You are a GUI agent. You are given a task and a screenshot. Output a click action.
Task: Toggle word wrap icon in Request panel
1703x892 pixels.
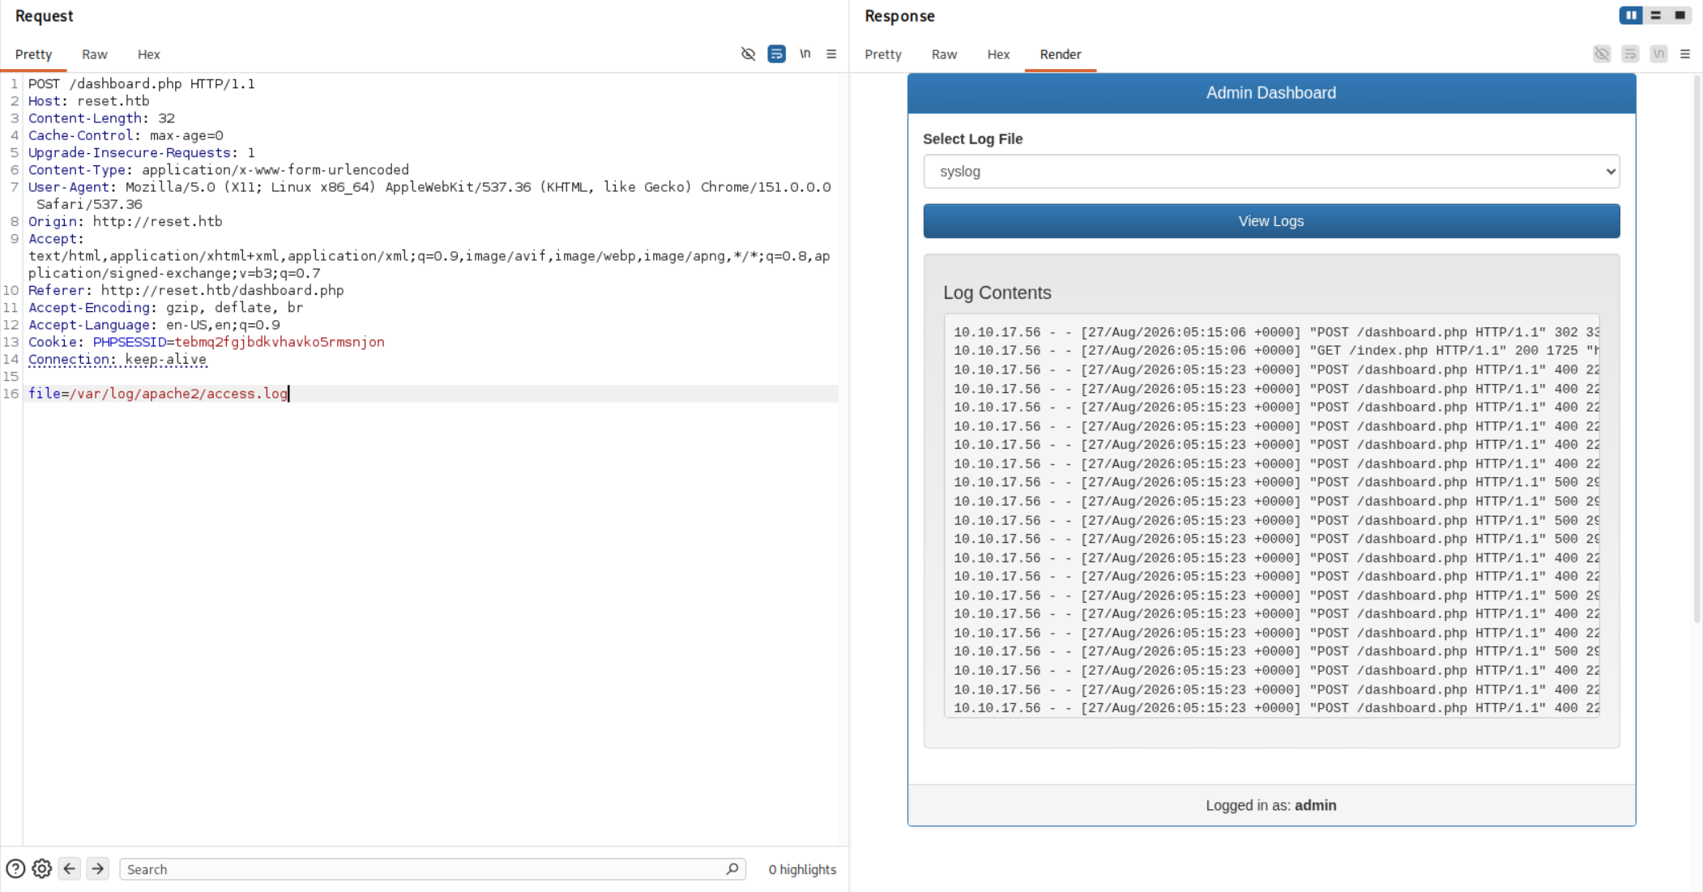point(776,54)
